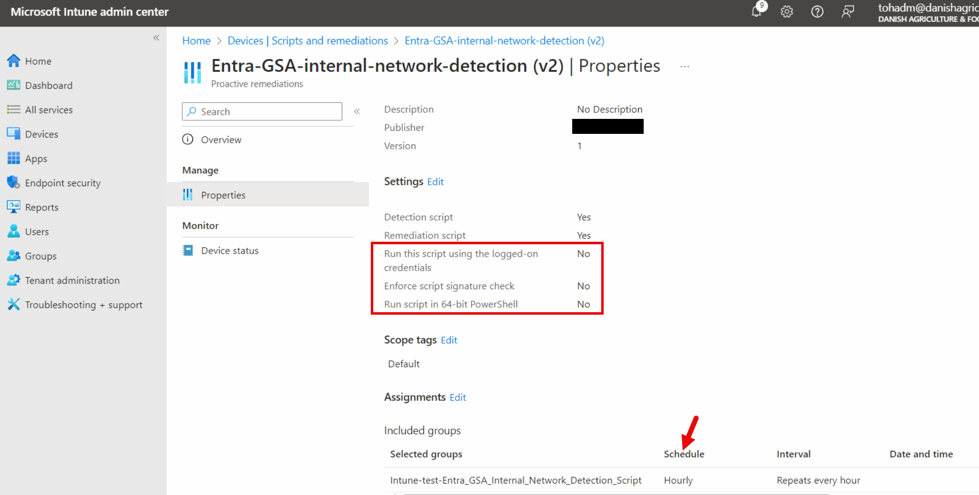The height and width of the screenshot is (495, 979).
Task: Open Troubleshooting + support icon
Action: point(13,304)
